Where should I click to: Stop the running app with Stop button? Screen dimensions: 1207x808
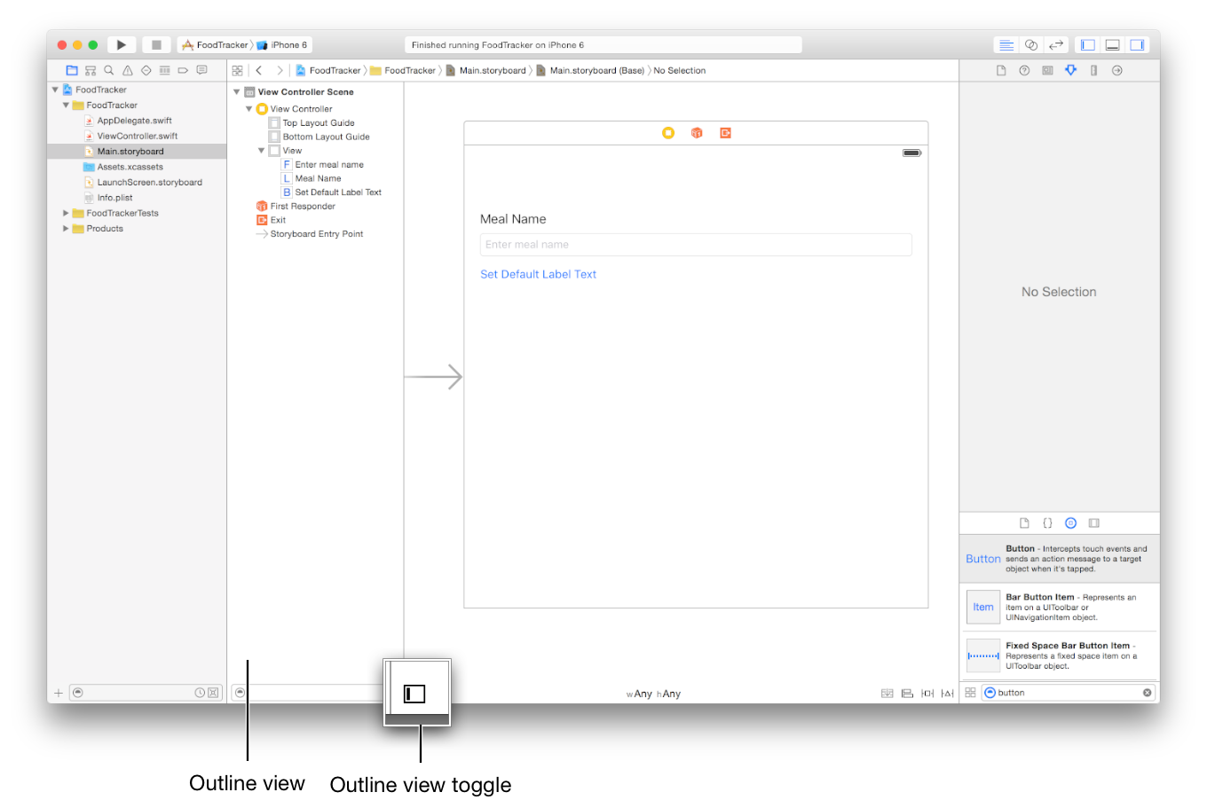tap(156, 44)
